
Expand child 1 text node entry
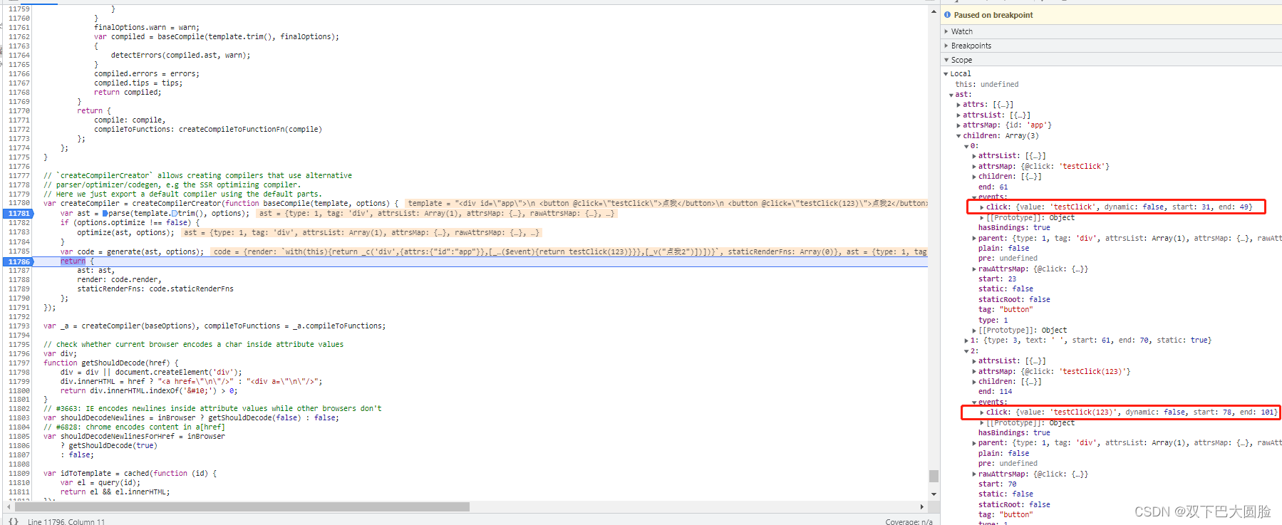966,341
